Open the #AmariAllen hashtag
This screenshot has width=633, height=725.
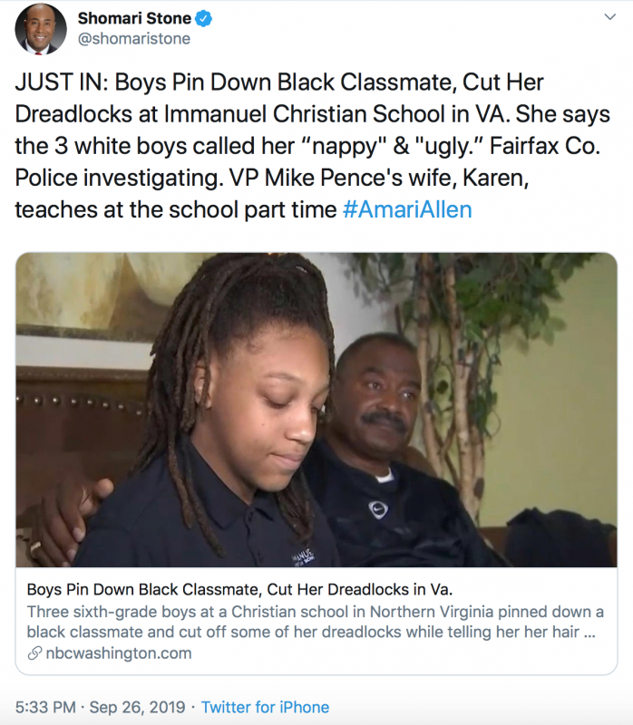coord(407,209)
